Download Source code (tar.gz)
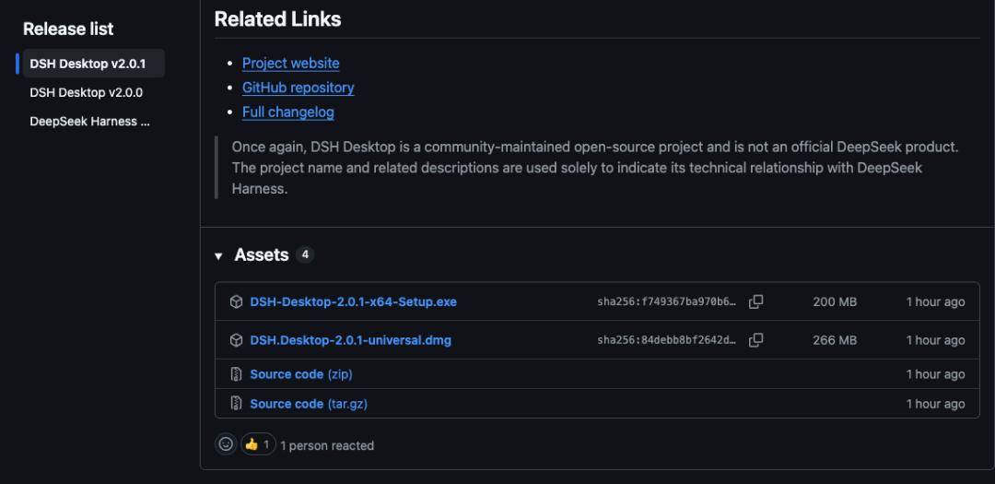995x484 pixels. pos(309,404)
